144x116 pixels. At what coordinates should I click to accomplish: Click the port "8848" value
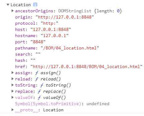point(38,42)
